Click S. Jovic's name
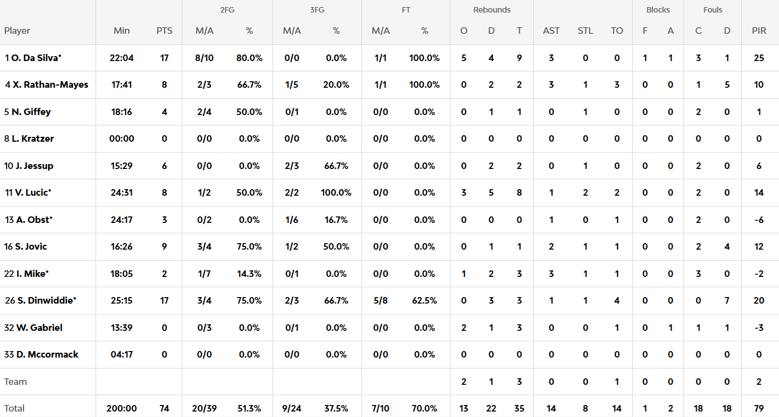This screenshot has height=417, width=779. (x=31, y=246)
